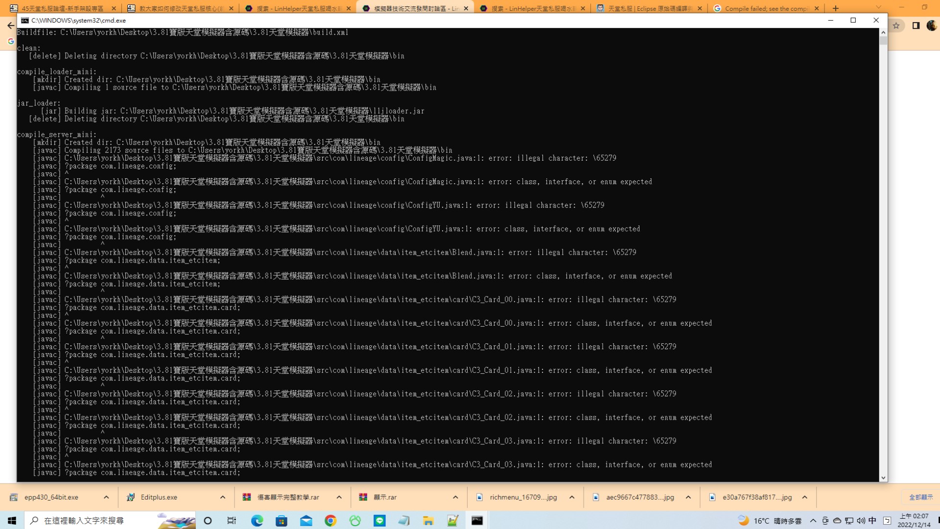Open the Mail app on the taskbar
This screenshot has width=940, height=529.
pos(306,521)
